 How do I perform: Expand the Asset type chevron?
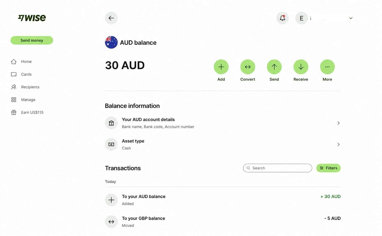(x=338, y=145)
